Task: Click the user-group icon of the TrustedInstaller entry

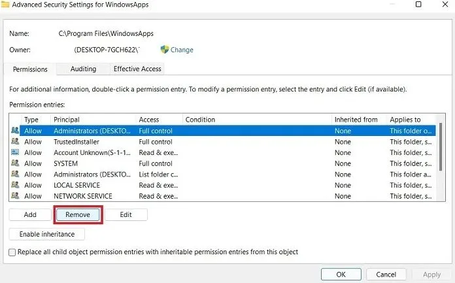Action: click(x=15, y=141)
